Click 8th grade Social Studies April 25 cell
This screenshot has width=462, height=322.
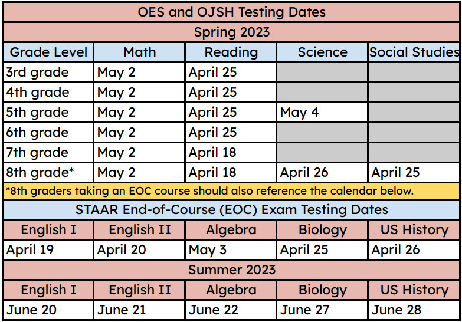click(x=414, y=172)
